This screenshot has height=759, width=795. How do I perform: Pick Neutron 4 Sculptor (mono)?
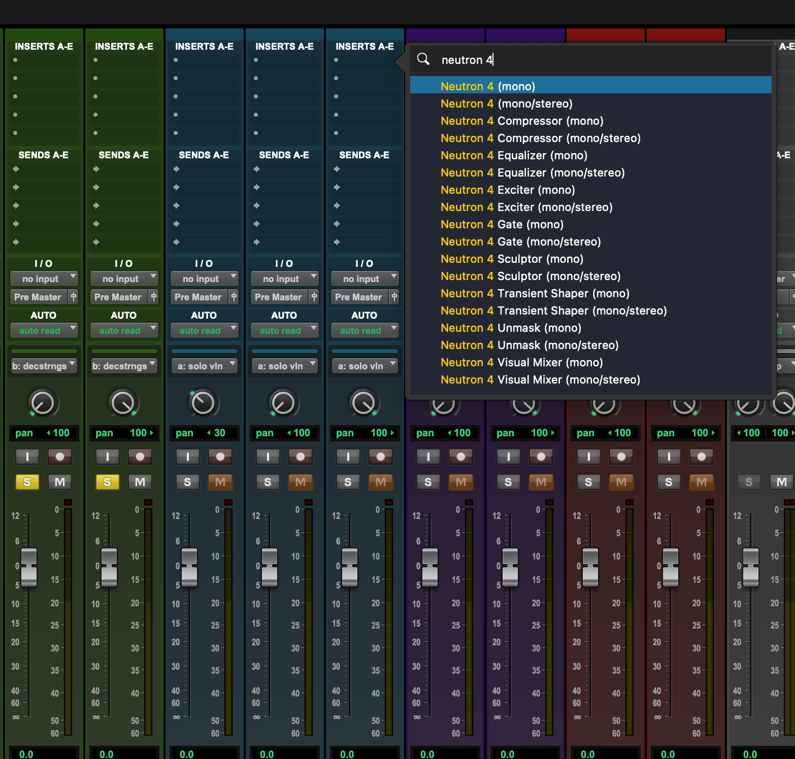pyautogui.click(x=591, y=259)
